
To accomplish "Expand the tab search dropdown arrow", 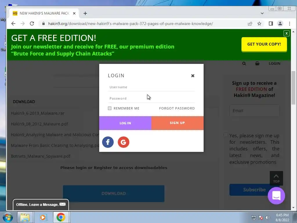I will click(262, 13).
